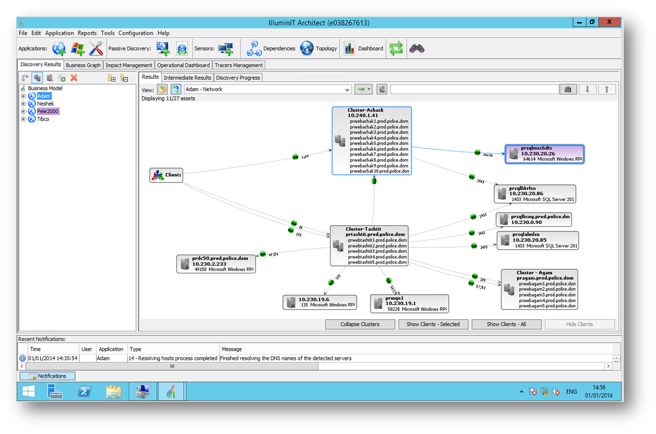
Task: Open the Adam - Network view dropdown
Action: pos(267,89)
